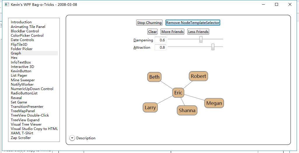
Task: Select Visual Tree Viewer in list
Action: coord(26,124)
